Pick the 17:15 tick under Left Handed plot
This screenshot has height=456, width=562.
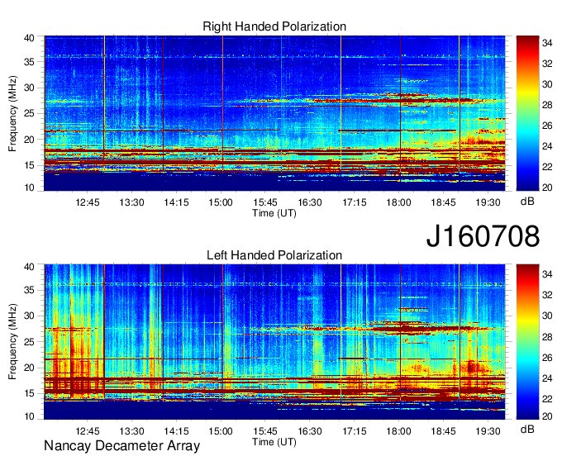click(354, 431)
